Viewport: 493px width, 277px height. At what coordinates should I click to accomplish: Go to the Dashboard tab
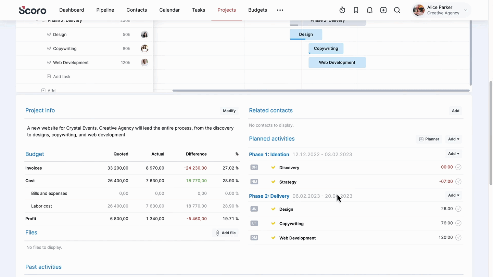pos(72,10)
